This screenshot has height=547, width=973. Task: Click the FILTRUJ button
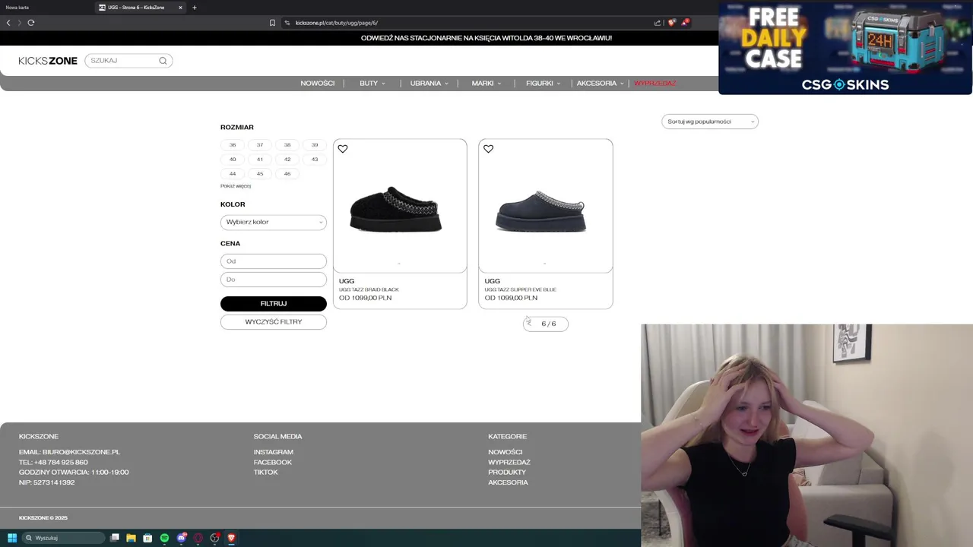pyautogui.click(x=274, y=304)
